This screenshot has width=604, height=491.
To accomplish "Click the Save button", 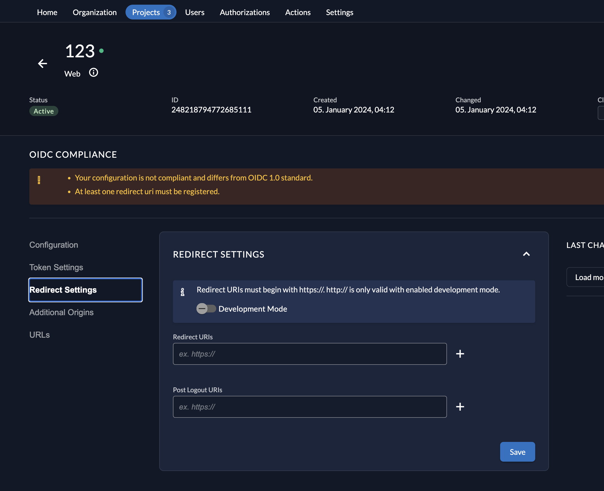I will [517, 452].
